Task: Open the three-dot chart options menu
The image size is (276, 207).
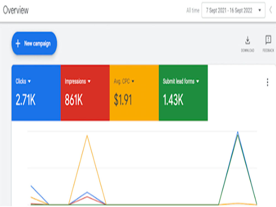Action: pos(267,82)
